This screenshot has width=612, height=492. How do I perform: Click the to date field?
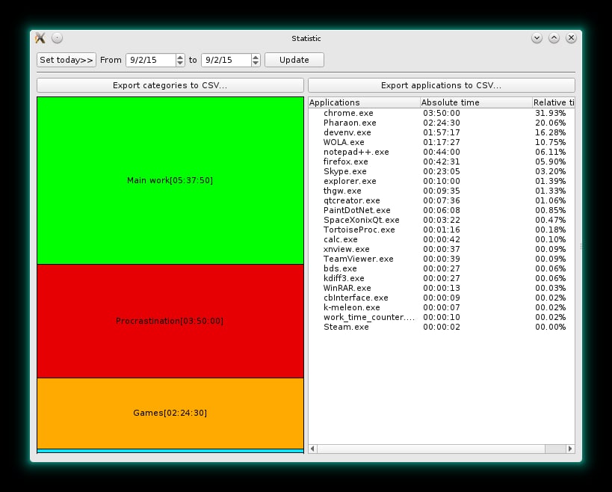(x=226, y=60)
